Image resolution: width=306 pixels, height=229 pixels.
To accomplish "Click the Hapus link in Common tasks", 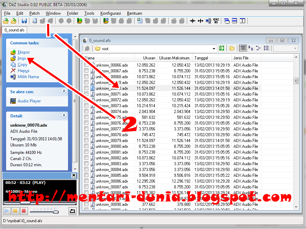I will click(x=24, y=71).
